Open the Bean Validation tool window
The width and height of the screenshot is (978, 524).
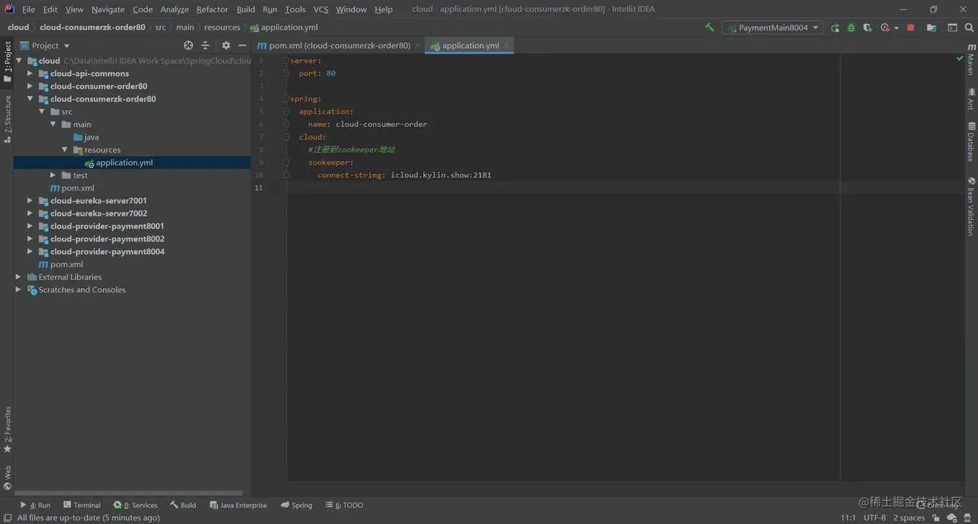[971, 206]
